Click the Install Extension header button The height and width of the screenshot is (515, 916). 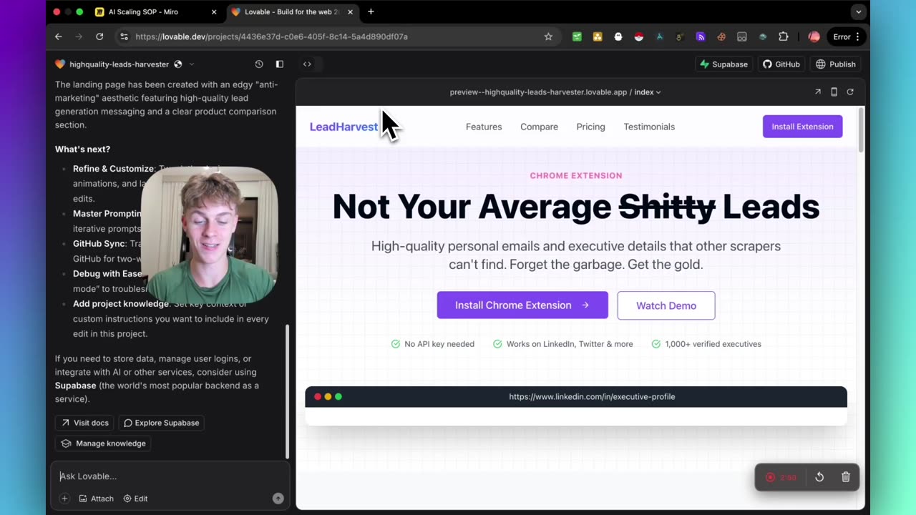(802, 127)
